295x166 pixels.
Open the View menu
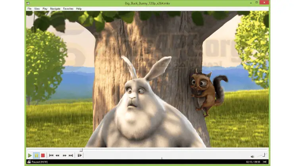[37, 9]
